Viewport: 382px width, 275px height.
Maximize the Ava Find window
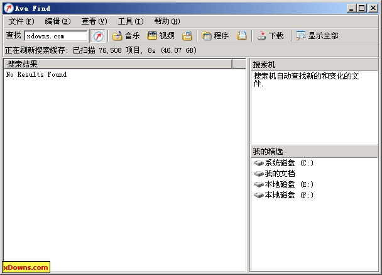(x=362, y=8)
